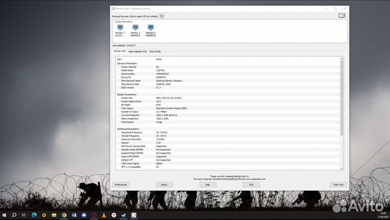Select Monitor 3 SAM0D34 icon

[x=151, y=31]
